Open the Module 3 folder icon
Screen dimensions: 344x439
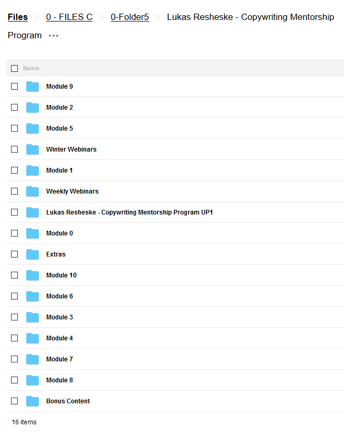click(x=33, y=317)
